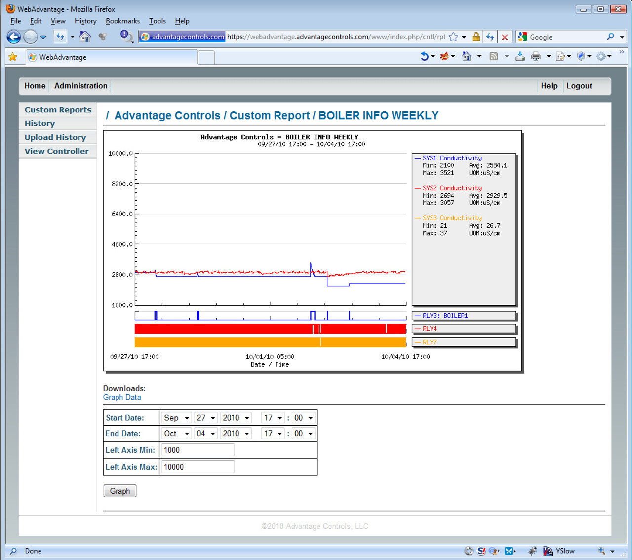Click the YSlow speedometer icon in status bar
The image size is (632, 560).
pos(548,551)
